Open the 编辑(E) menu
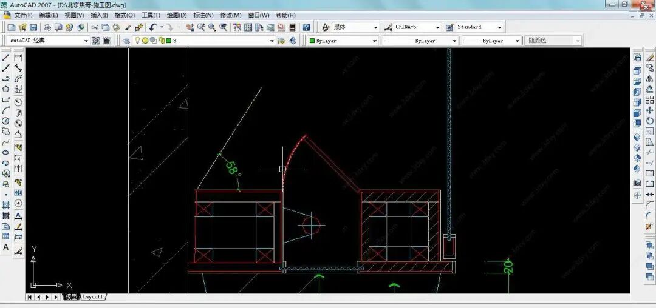Image resolution: width=656 pixels, height=308 pixels. pyautogui.click(x=49, y=15)
